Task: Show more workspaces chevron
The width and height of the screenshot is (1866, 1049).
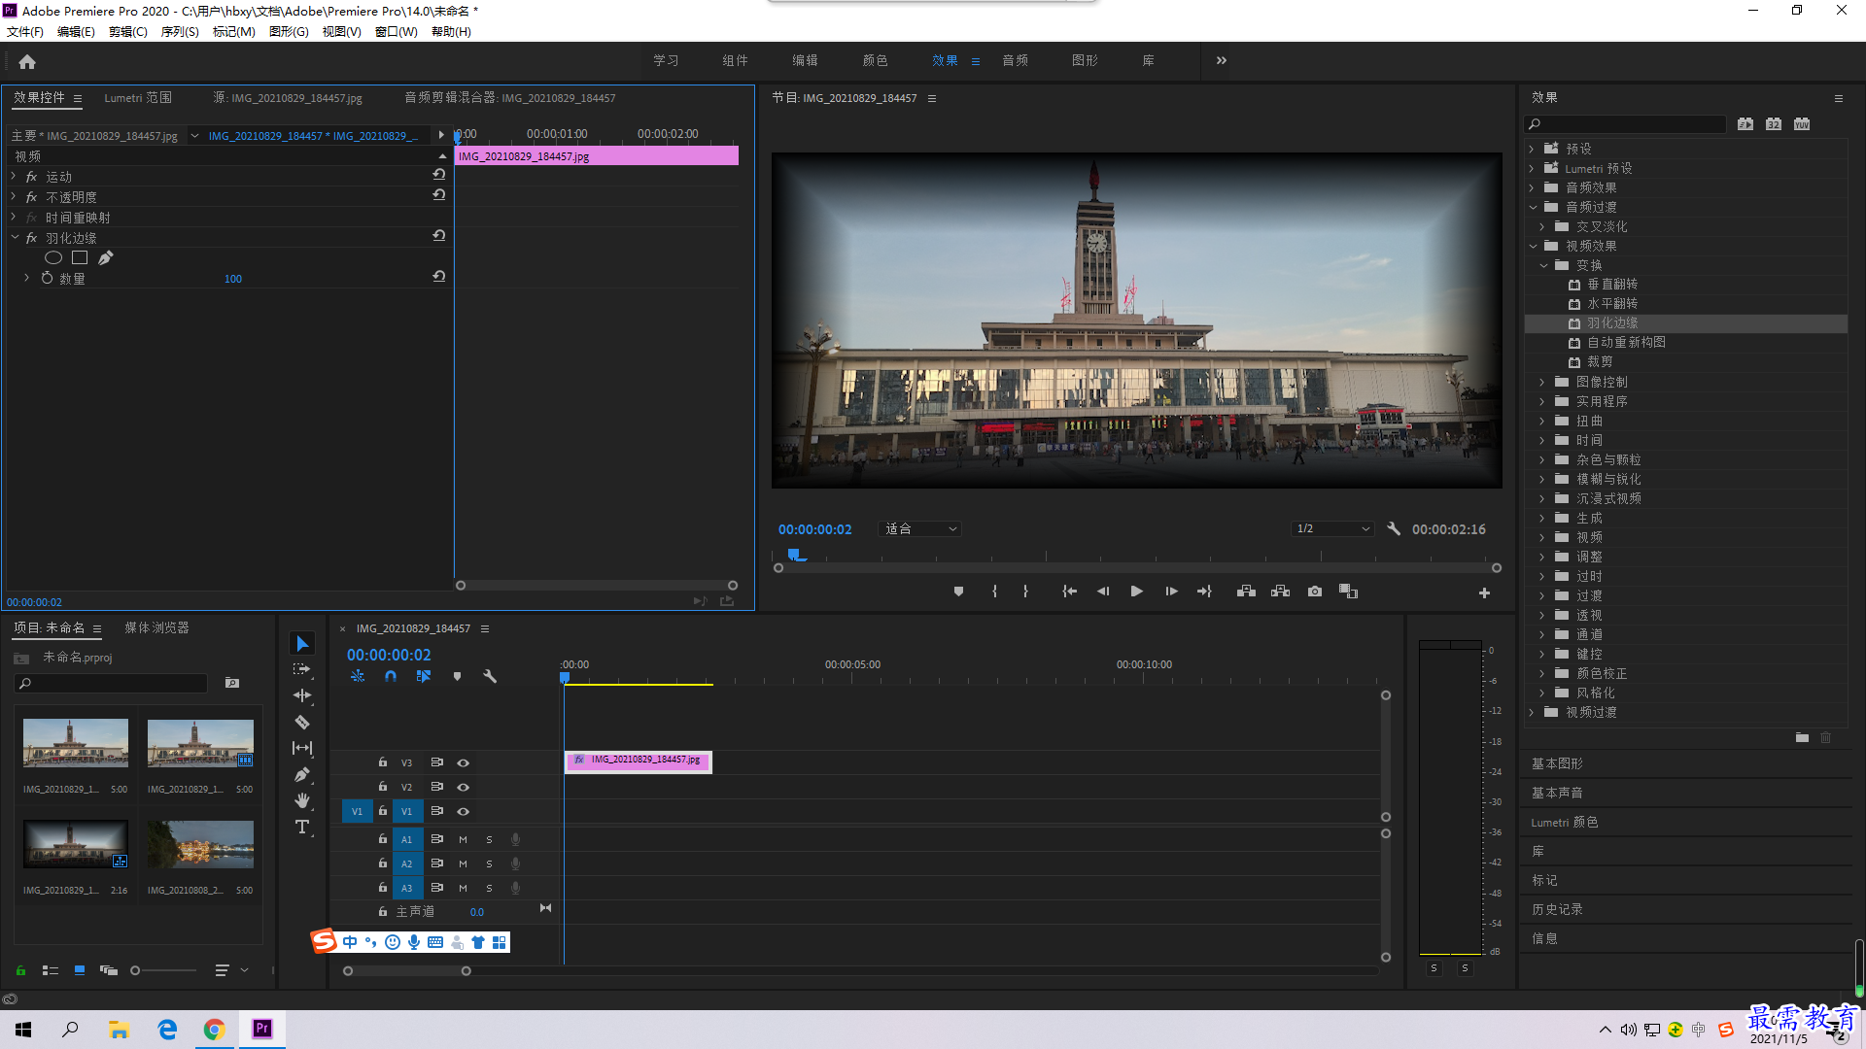Action: coord(1222,60)
